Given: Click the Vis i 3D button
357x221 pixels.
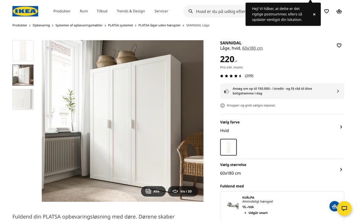Looking at the screenshot, I should tap(183, 191).
